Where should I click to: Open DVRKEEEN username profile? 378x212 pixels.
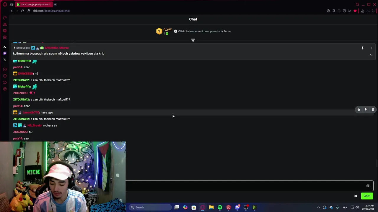click(x=26, y=74)
